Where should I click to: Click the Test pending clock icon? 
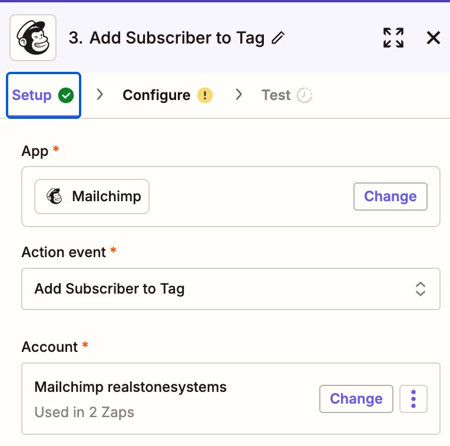pyautogui.click(x=304, y=95)
